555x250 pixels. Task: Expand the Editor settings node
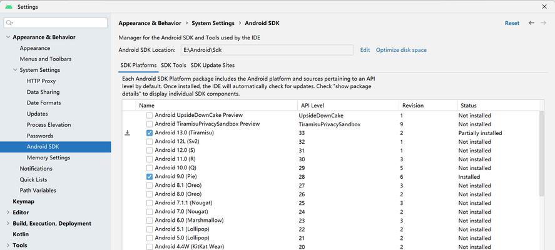[x=8, y=212]
